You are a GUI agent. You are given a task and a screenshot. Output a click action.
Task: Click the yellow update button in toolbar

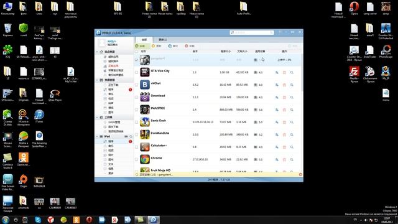(x=157, y=46)
